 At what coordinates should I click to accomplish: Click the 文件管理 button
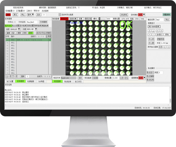[43, 22]
